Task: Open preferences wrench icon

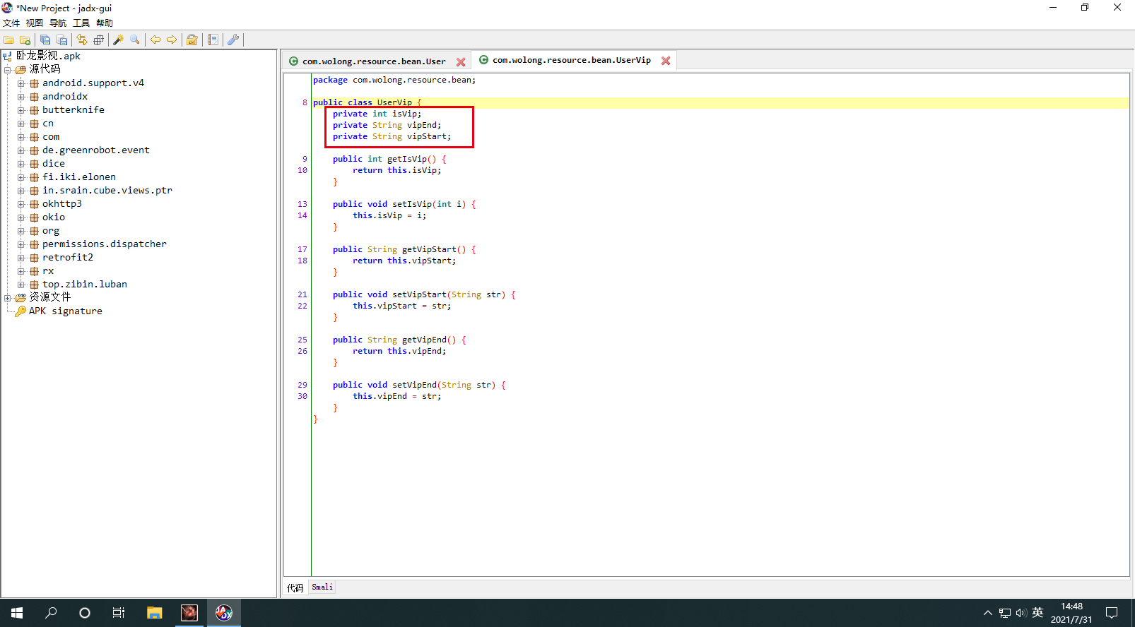Action: pos(233,40)
